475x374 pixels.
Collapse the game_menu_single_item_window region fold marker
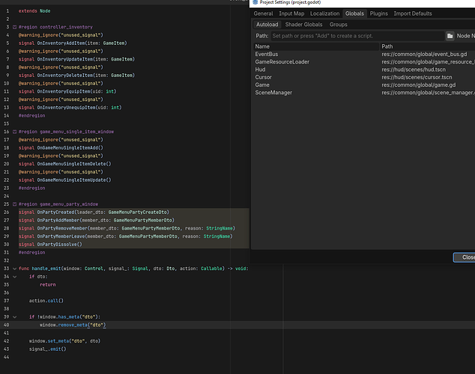coord(14,132)
